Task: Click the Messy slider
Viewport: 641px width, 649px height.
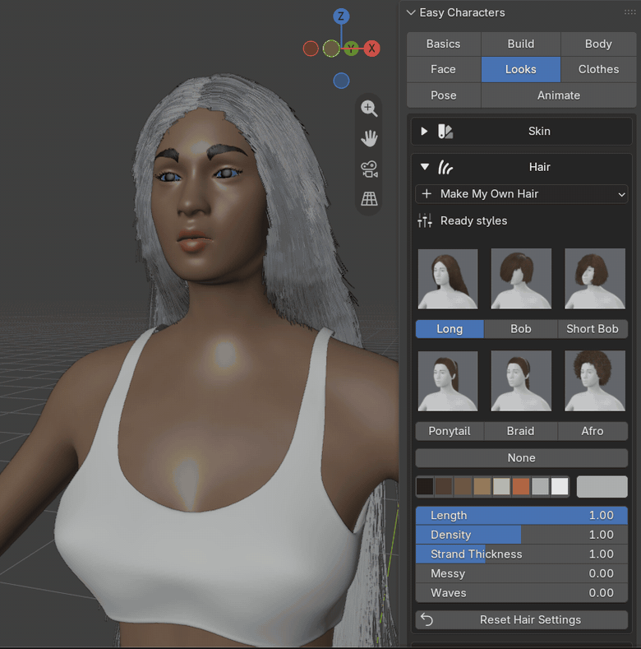Action: point(522,573)
